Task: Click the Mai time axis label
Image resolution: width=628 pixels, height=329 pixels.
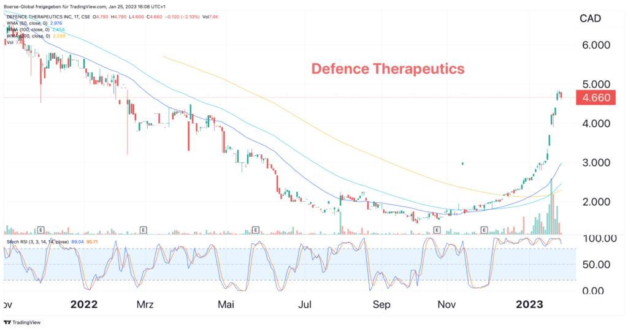Action: (x=226, y=304)
